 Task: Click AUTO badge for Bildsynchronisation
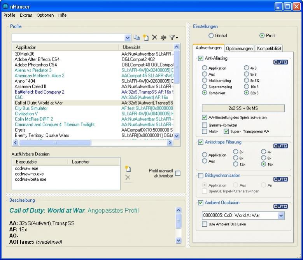click(x=280, y=179)
